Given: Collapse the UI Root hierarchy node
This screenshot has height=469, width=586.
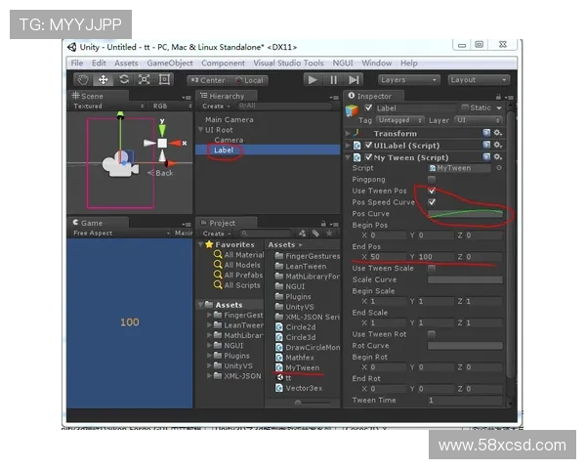Looking at the screenshot, I should click(x=200, y=130).
